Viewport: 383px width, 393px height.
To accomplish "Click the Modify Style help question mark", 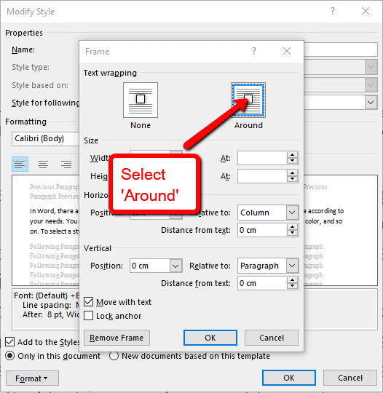I will coord(333,11).
